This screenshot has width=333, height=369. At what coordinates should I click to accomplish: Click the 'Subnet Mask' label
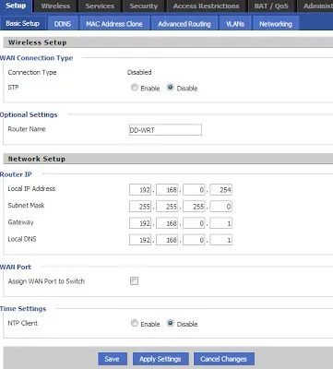[x=26, y=206]
